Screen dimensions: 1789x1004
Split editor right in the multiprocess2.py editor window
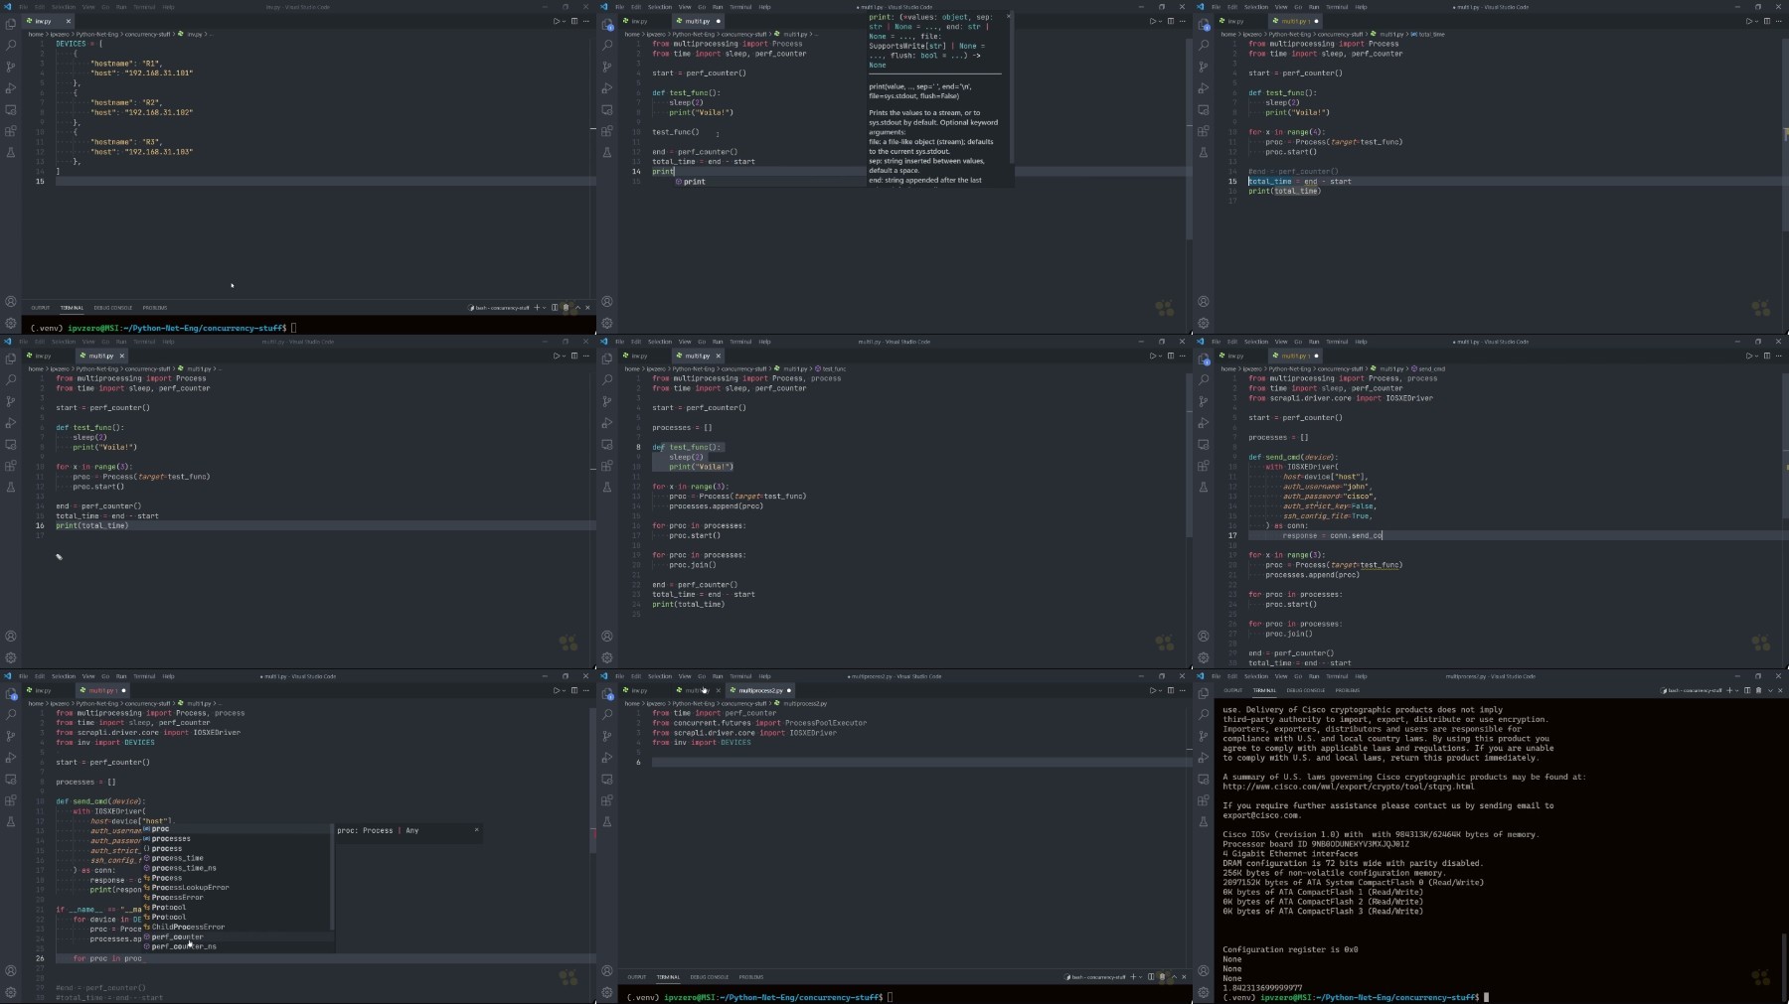1170,690
